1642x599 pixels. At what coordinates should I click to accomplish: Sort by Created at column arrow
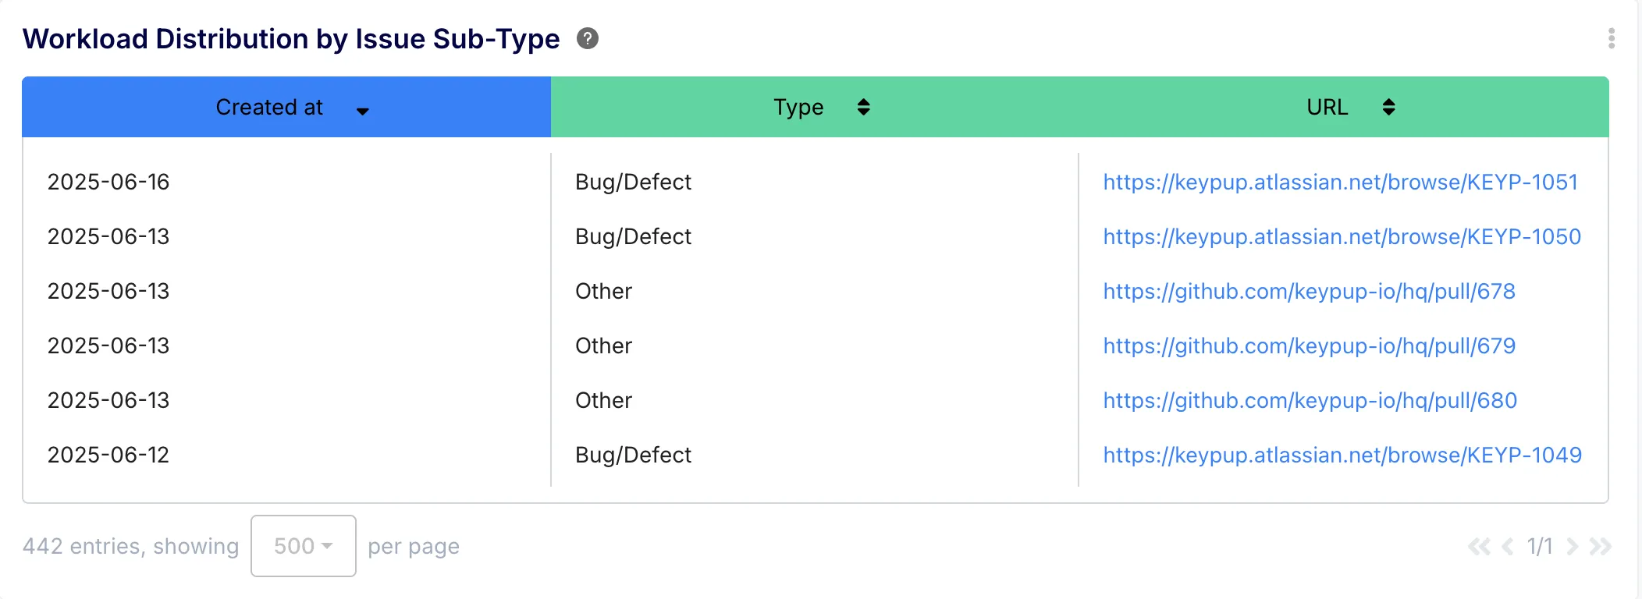point(363,111)
